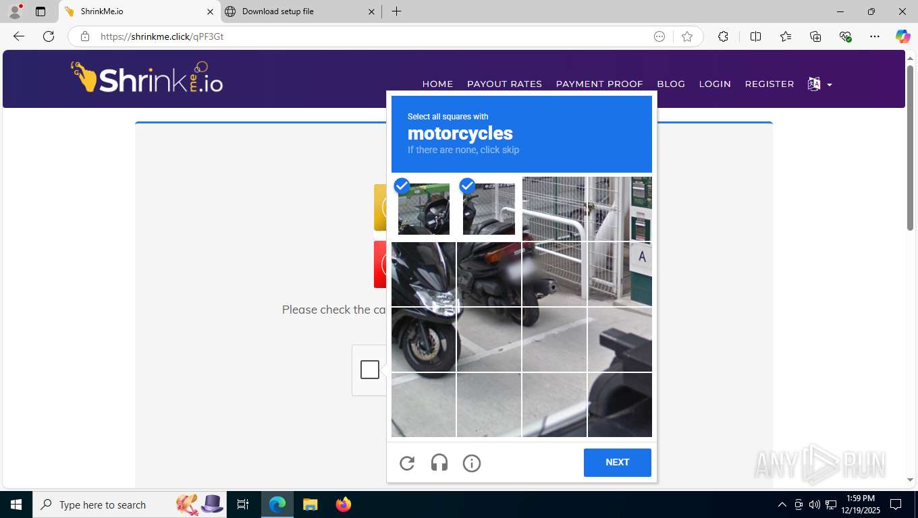Open PAYMENT PROOF page
The width and height of the screenshot is (918, 518).
pos(599,84)
